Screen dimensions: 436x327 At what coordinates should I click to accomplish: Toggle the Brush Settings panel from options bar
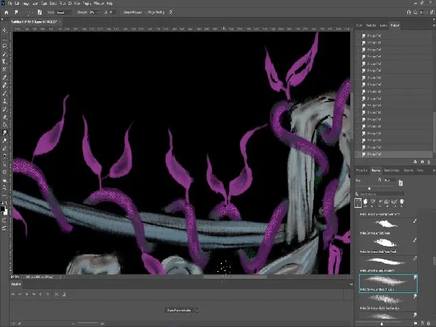tap(40, 12)
